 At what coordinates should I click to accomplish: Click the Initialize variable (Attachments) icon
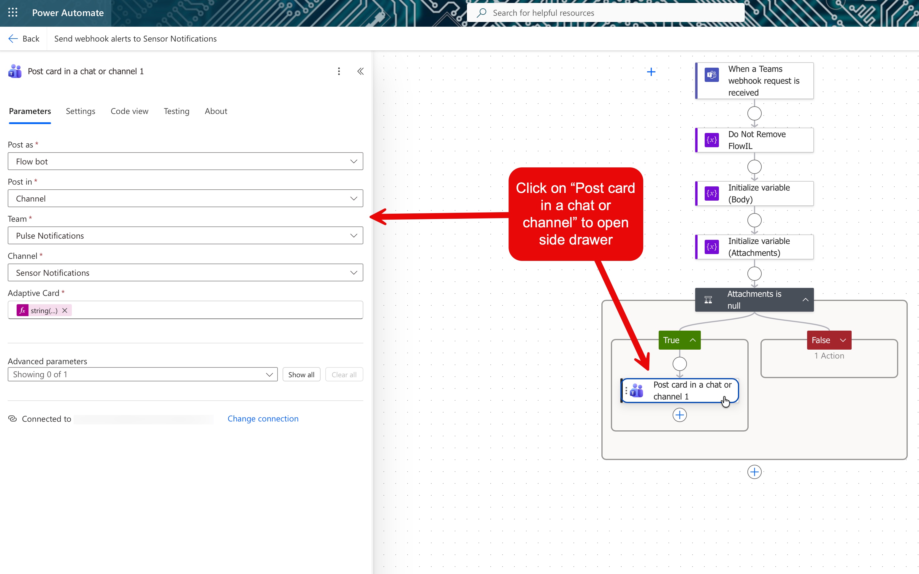(x=711, y=247)
